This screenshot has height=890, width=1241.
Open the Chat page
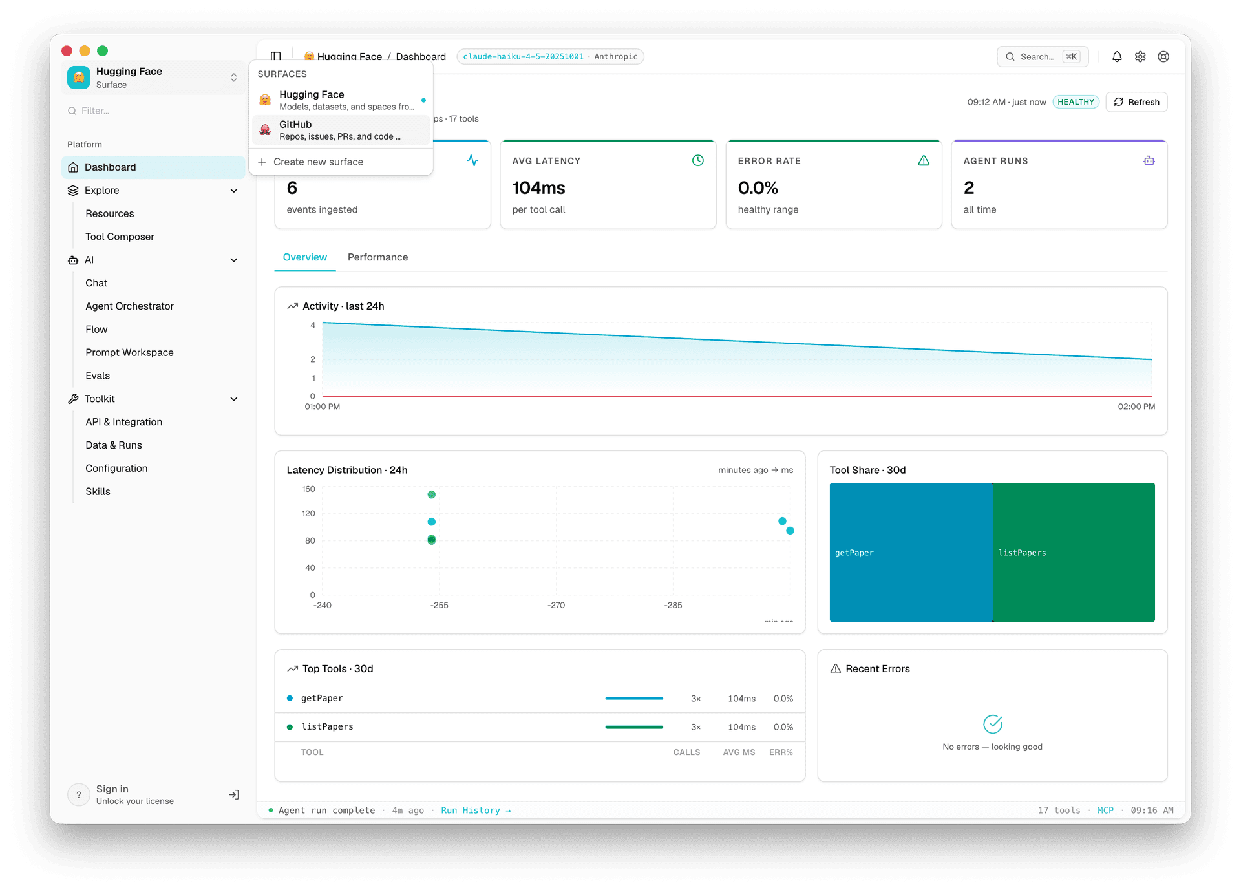tap(96, 283)
